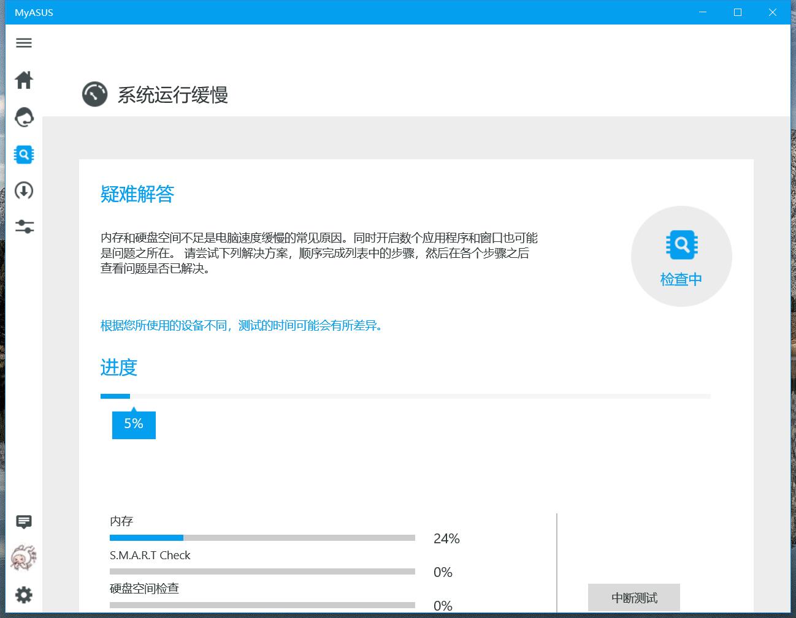Open the settings gear at sidebar bottom
796x618 pixels.
[x=23, y=595]
